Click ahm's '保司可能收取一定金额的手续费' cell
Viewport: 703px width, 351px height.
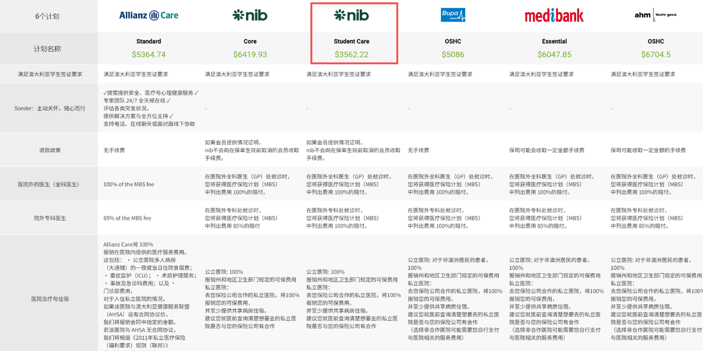pyautogui.click(x=648, y=150)
